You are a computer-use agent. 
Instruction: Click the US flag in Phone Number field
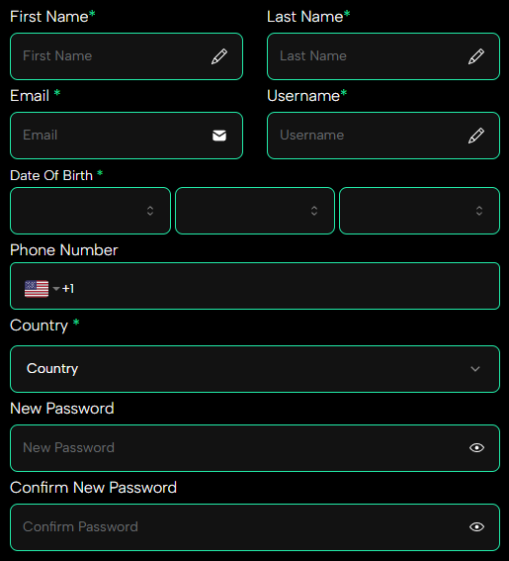pos(37,288)
